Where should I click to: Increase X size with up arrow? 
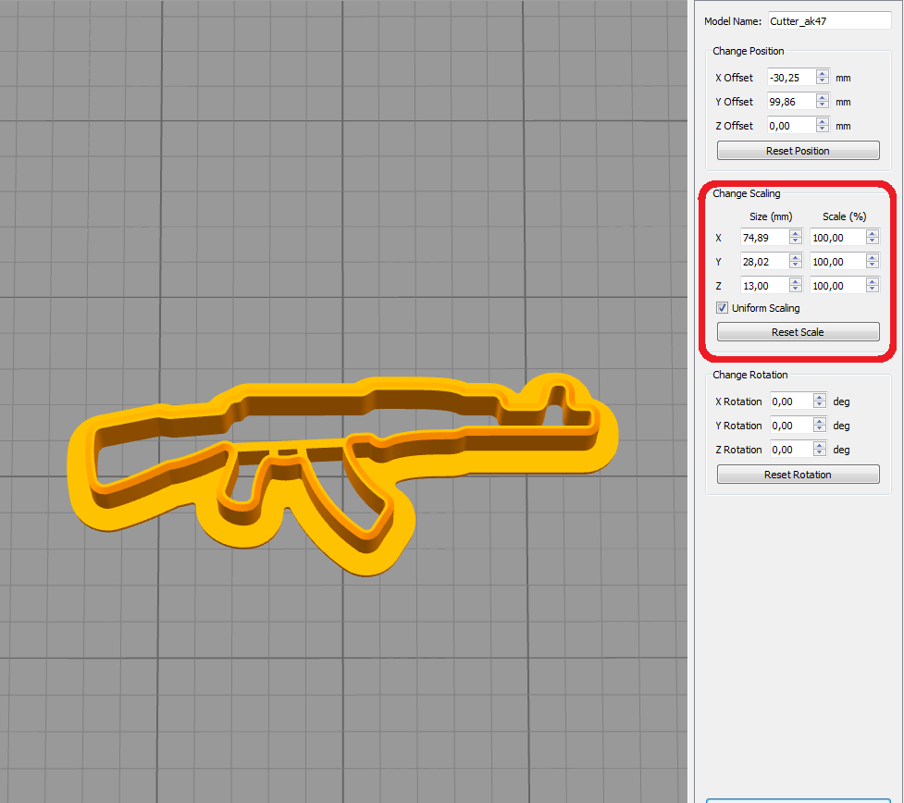point(796,233)
